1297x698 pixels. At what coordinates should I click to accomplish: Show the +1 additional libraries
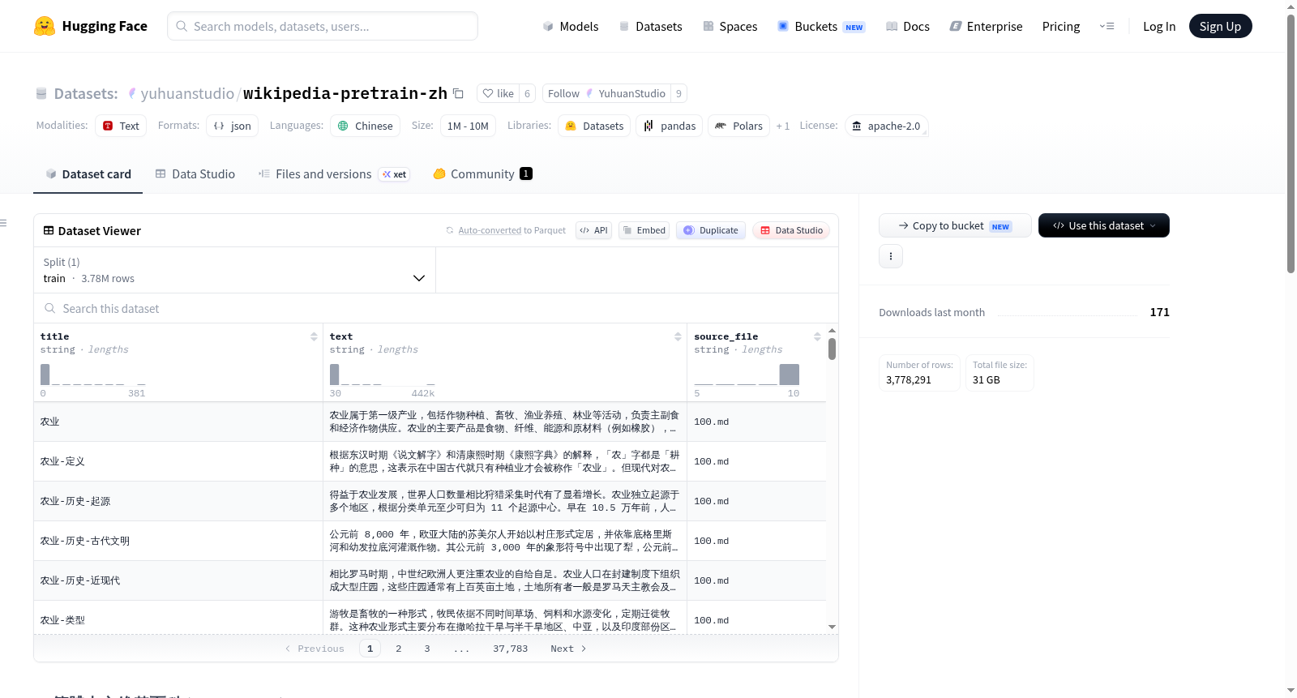pos(782,126)
